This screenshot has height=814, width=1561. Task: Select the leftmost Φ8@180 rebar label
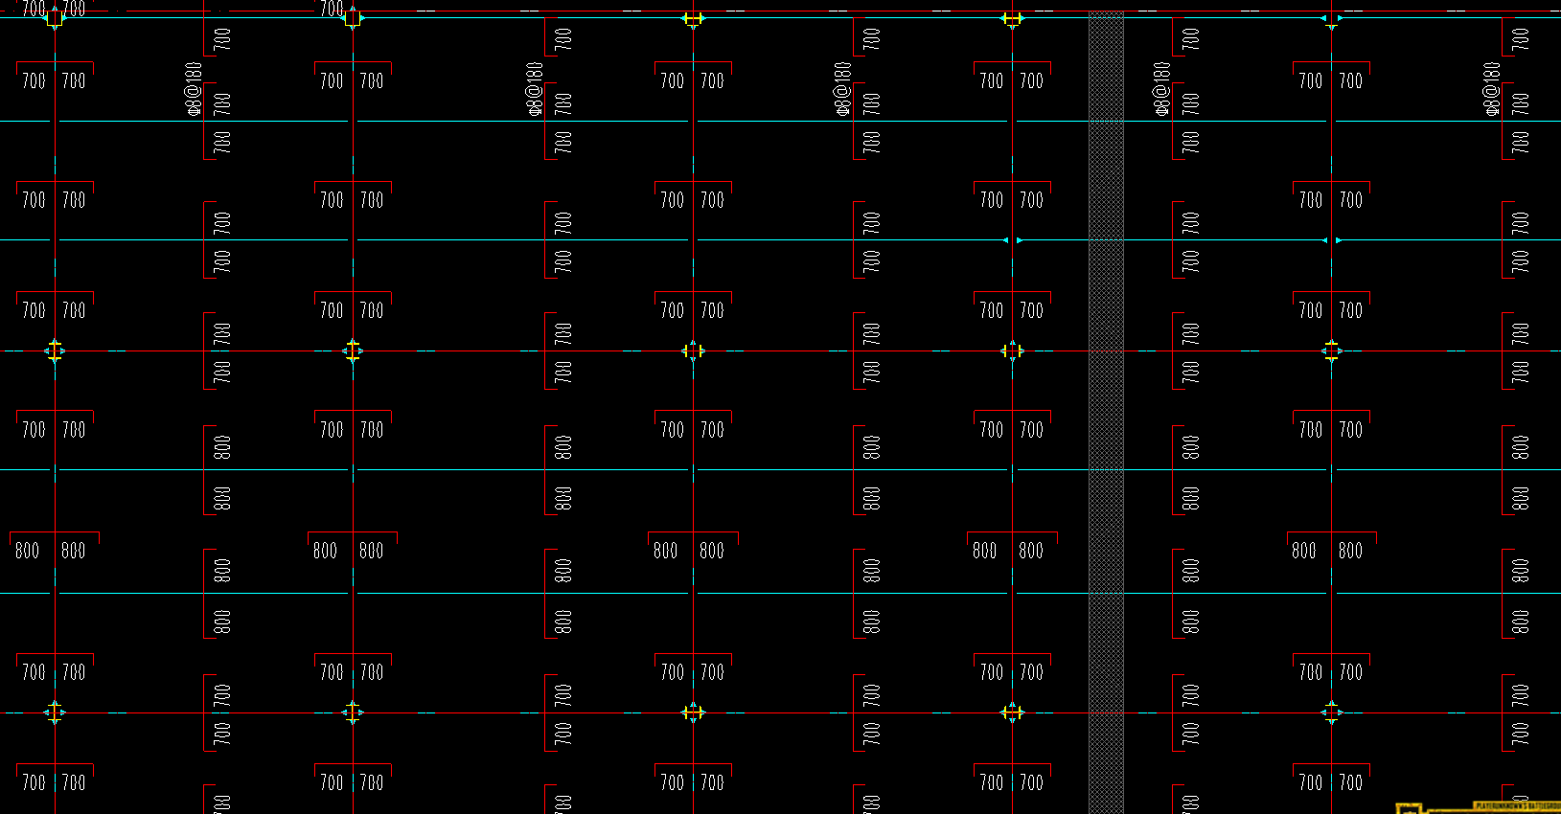tap(194, 89)
